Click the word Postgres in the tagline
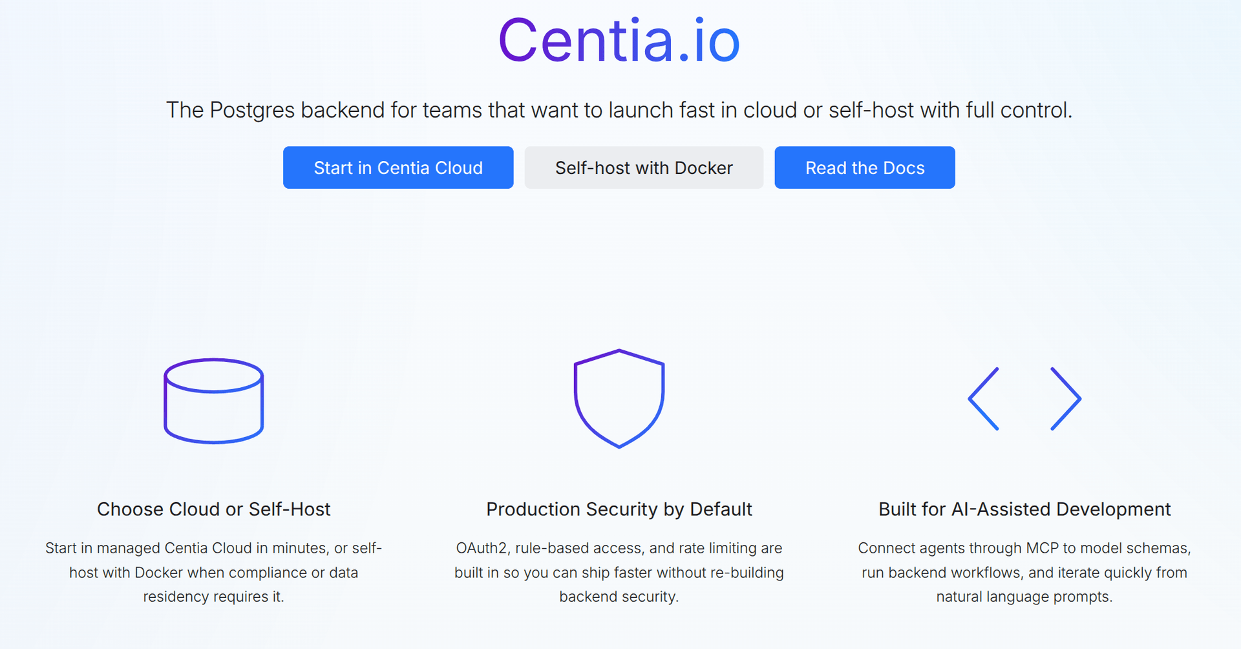Screen dimensions: 1241x649 [253, 111]
